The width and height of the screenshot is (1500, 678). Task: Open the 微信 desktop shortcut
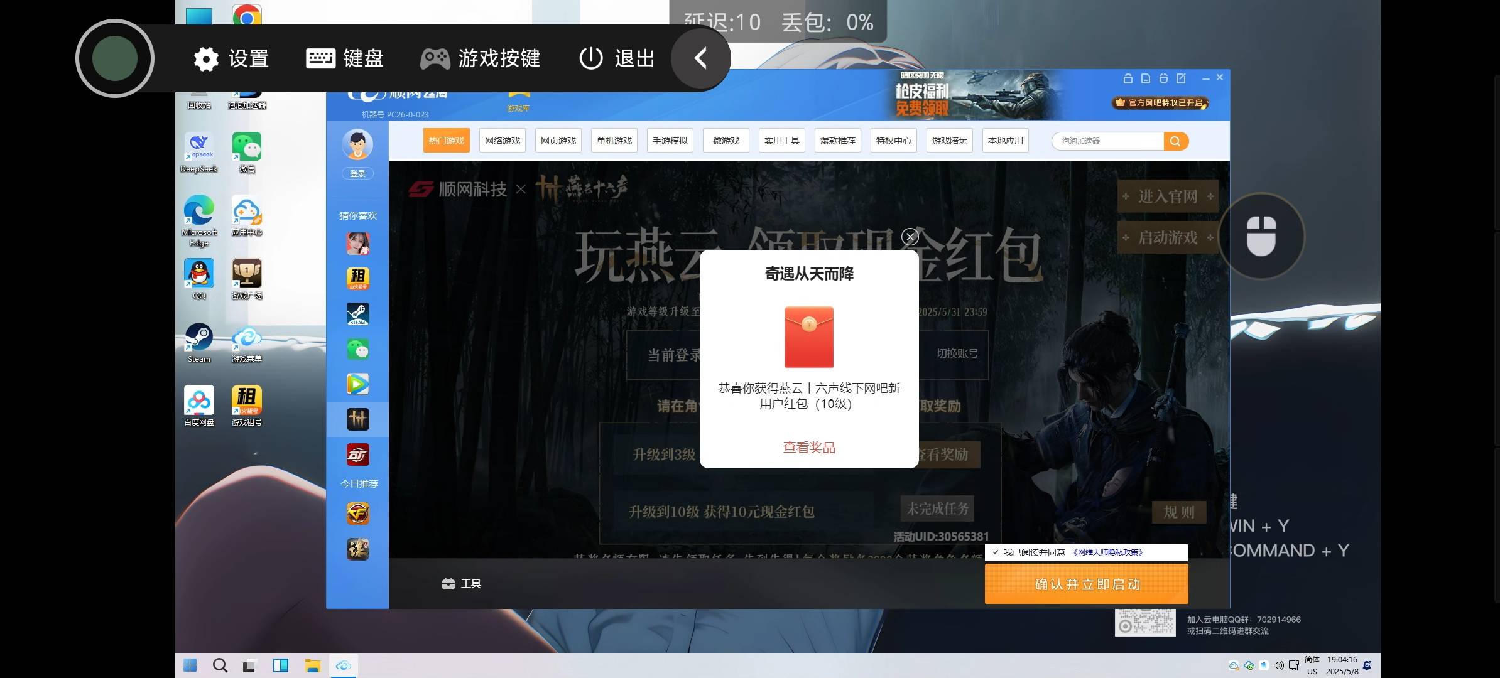(x=247, y=153)
